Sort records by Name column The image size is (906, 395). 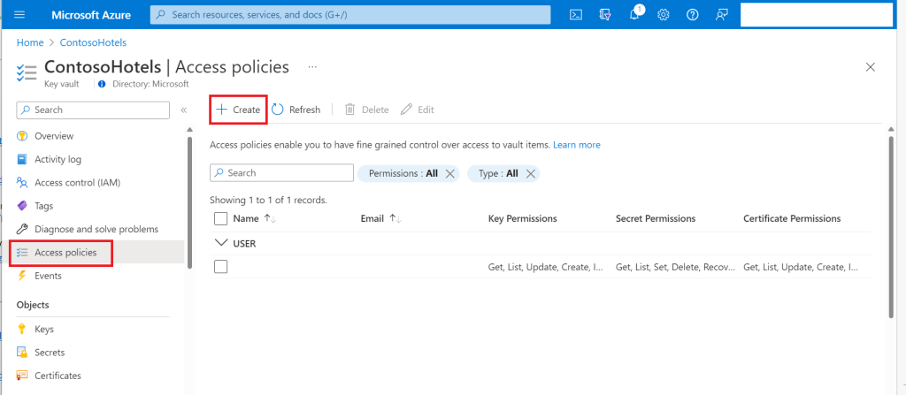pos(246,218)
